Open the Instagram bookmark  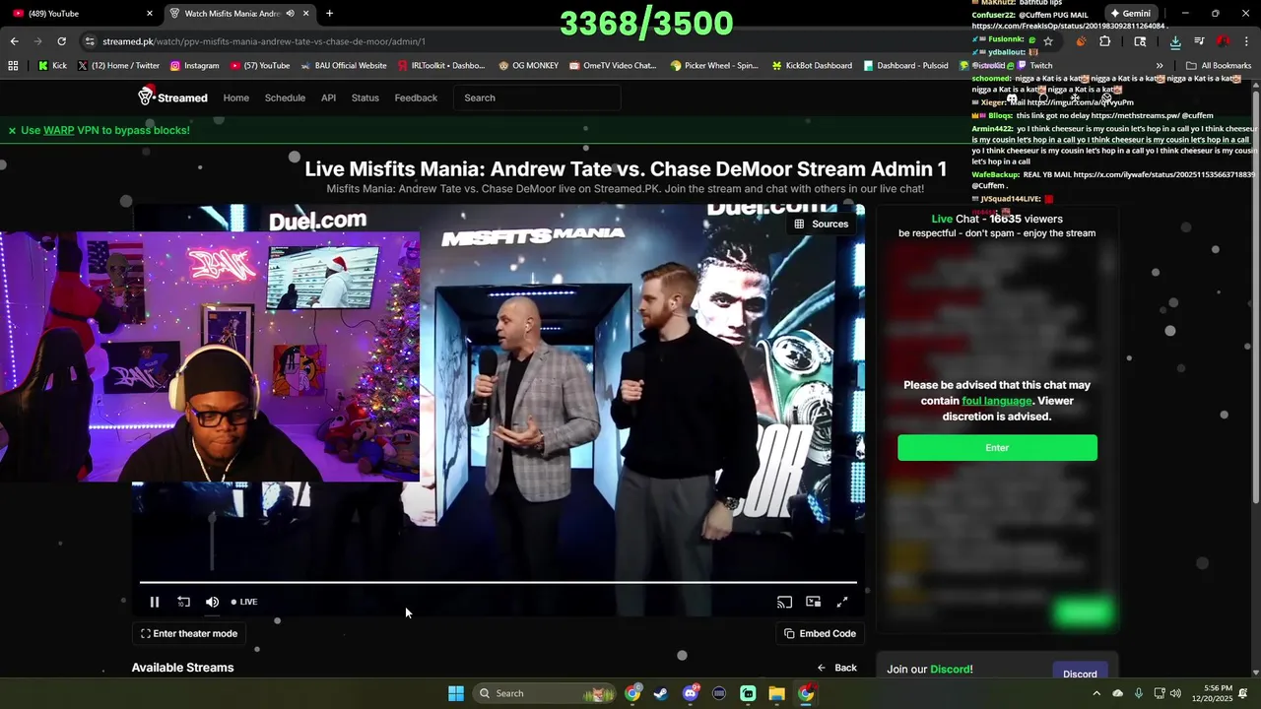pos(194,66)
